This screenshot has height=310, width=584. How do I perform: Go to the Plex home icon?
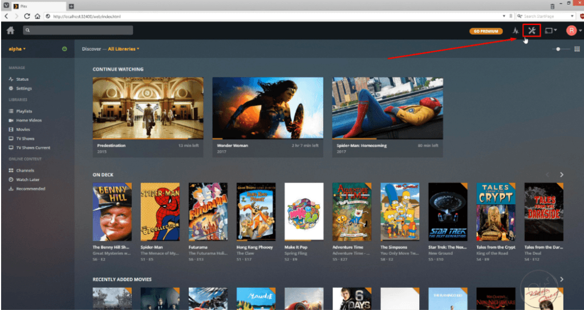click(x=10, y=31)
